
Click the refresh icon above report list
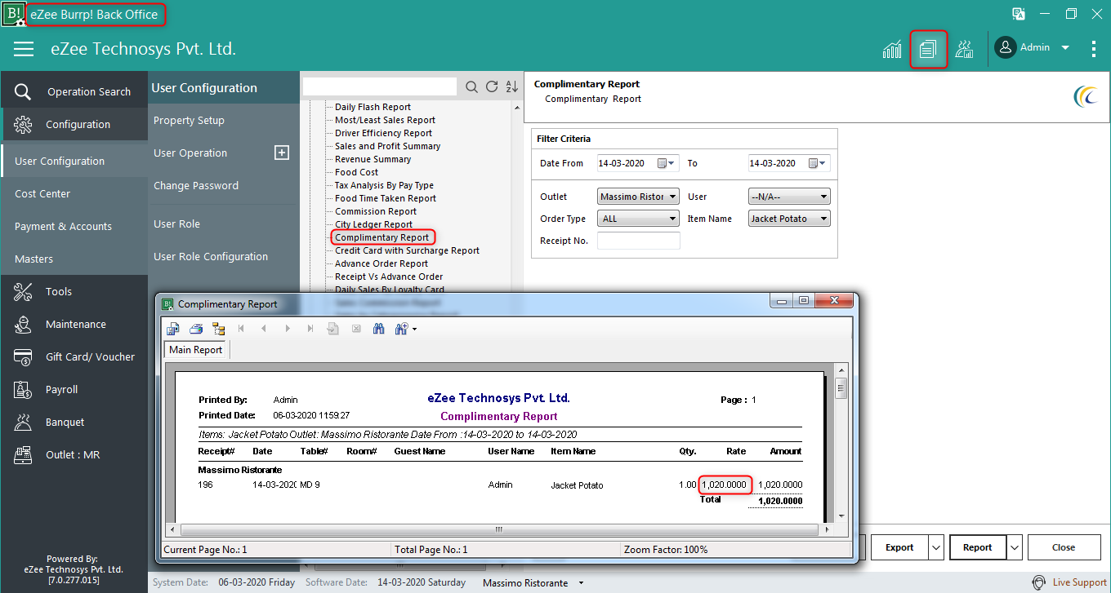click(x=492, y=86)
